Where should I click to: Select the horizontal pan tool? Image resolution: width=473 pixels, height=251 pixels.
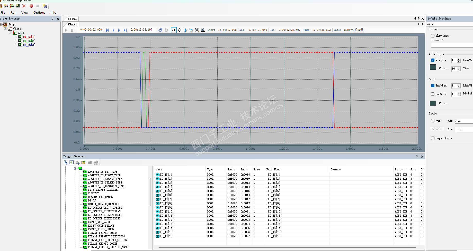point(174,30)
